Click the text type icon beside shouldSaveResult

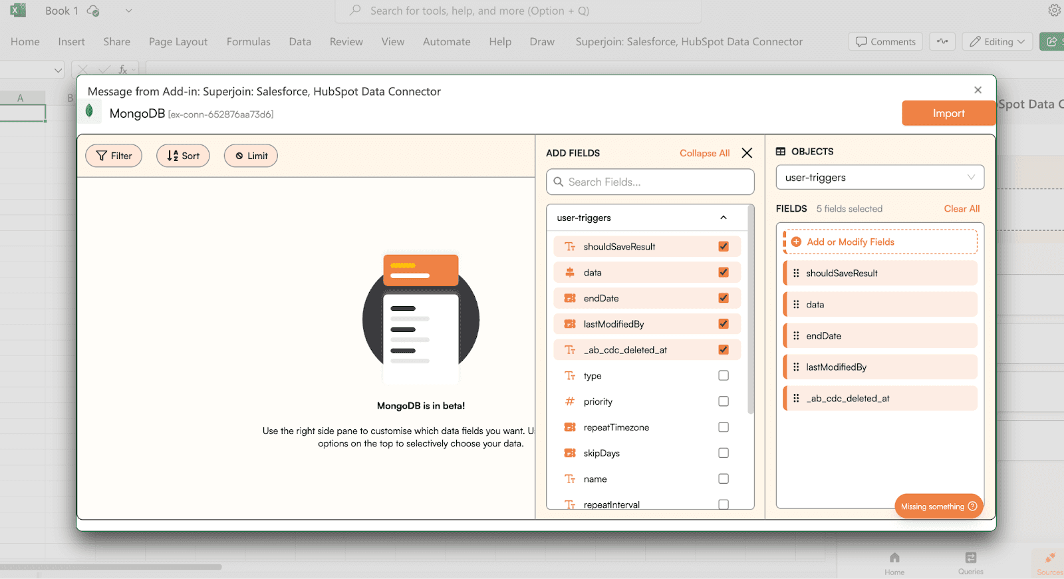[570, 246]
